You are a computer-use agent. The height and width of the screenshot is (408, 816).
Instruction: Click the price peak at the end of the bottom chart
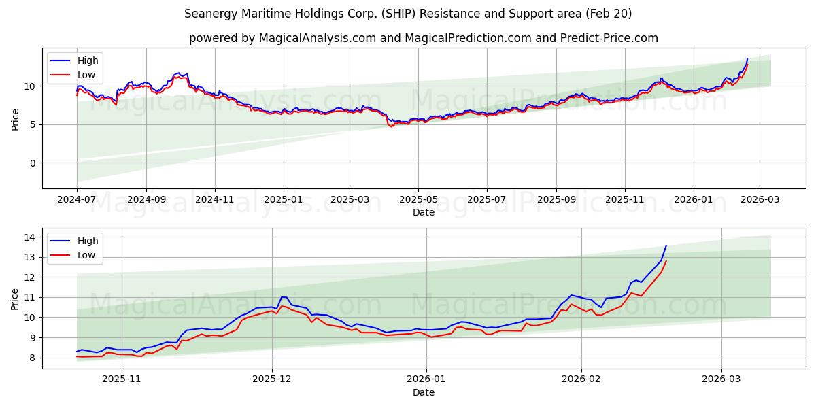click(666, 246)
